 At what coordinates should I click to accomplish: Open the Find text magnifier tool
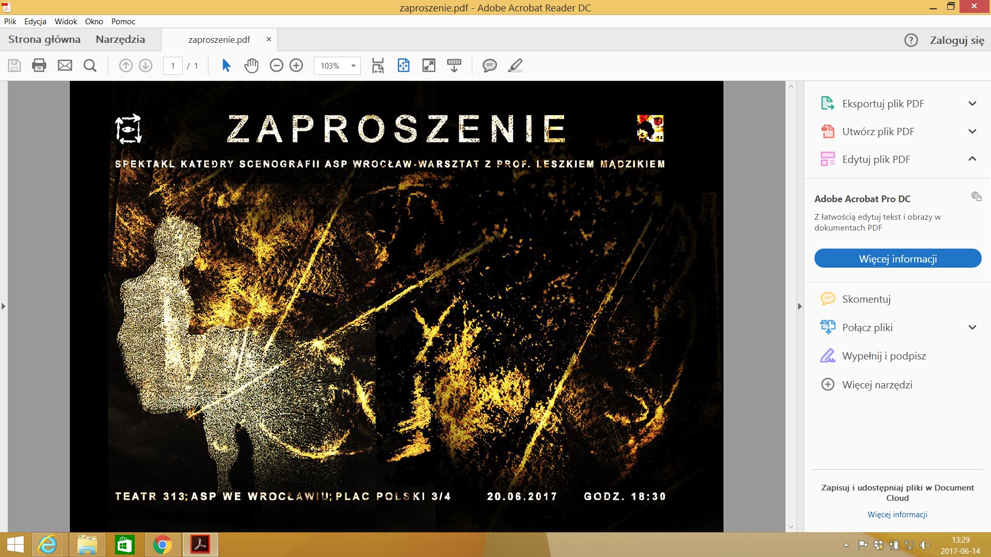tap(90, 65)
